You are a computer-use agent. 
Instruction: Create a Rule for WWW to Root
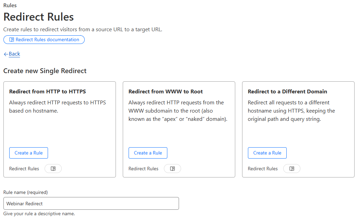(148, 153)
